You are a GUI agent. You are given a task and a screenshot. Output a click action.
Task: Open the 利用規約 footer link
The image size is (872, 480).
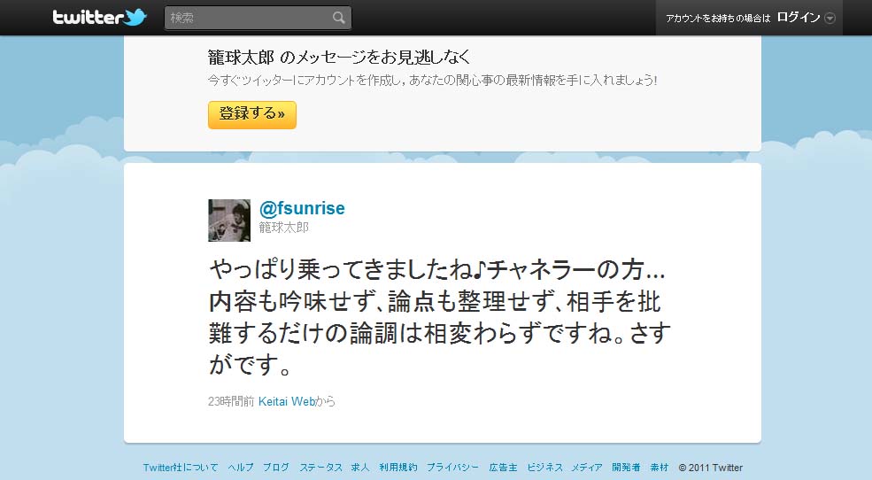click(x=398, y=468)
